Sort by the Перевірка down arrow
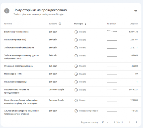This screenshot has height=128, width=143. (x=85, y=24)
